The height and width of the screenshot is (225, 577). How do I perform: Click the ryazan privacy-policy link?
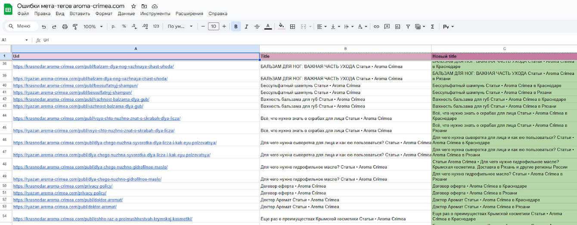click(x=60, y=193)
